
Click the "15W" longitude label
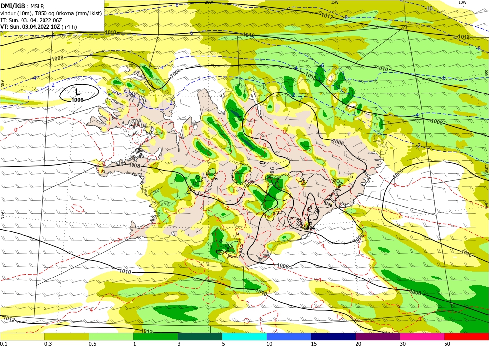tap(334, 2)
